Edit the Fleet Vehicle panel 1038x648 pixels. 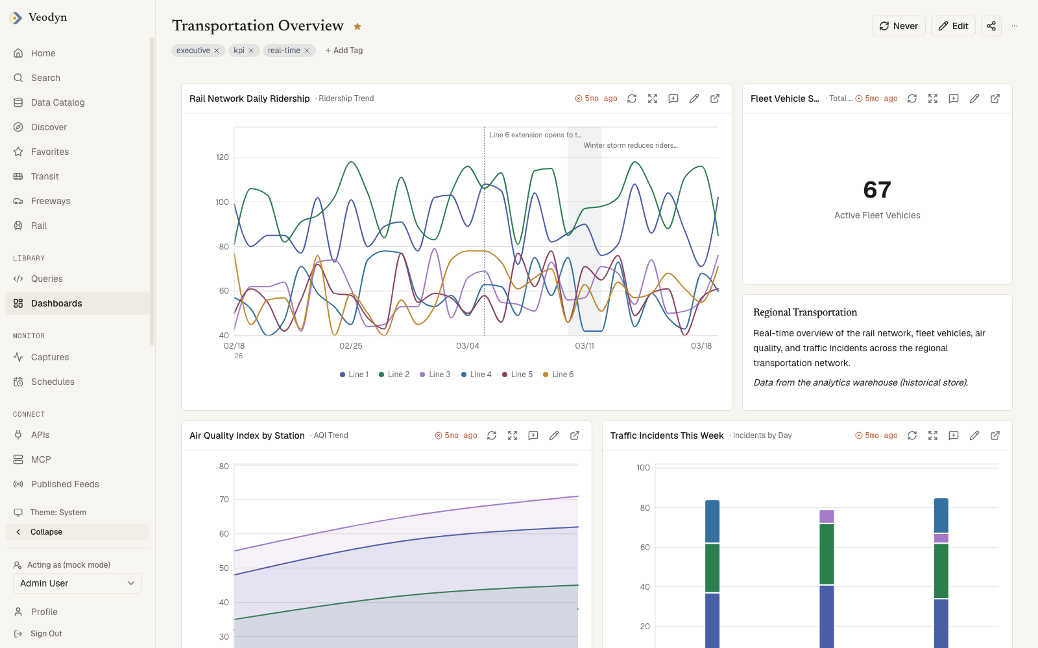click(x=974, y=98)
